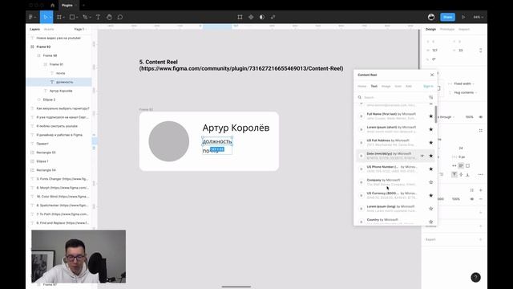
Task: Open the Page 1 pages dropdown
Action: 80,29
